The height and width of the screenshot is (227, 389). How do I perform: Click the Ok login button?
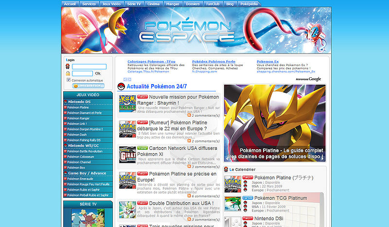click(x=98, y=73)
